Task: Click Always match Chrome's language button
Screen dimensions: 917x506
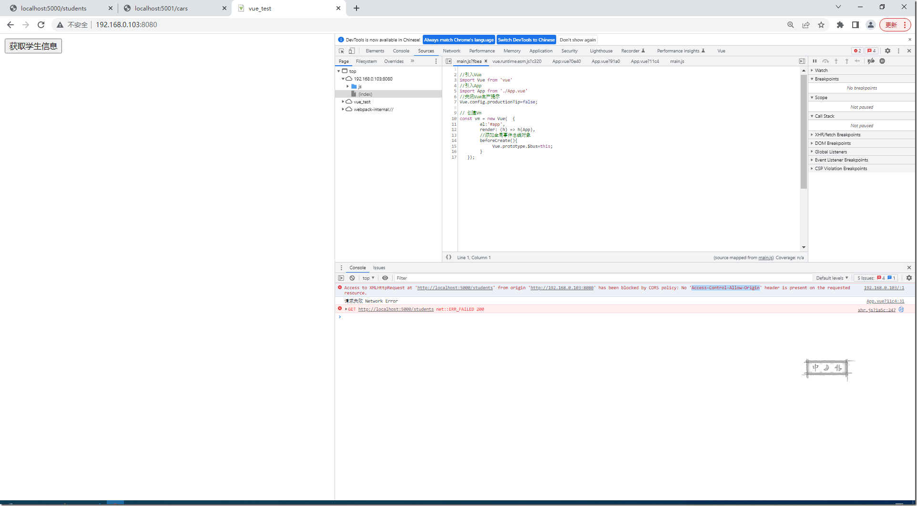Action: [458, 40]
